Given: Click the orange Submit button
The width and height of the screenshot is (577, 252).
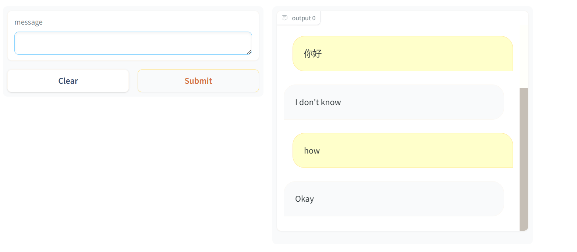Looking at the screenshot, I should click(x=198, y=81).
